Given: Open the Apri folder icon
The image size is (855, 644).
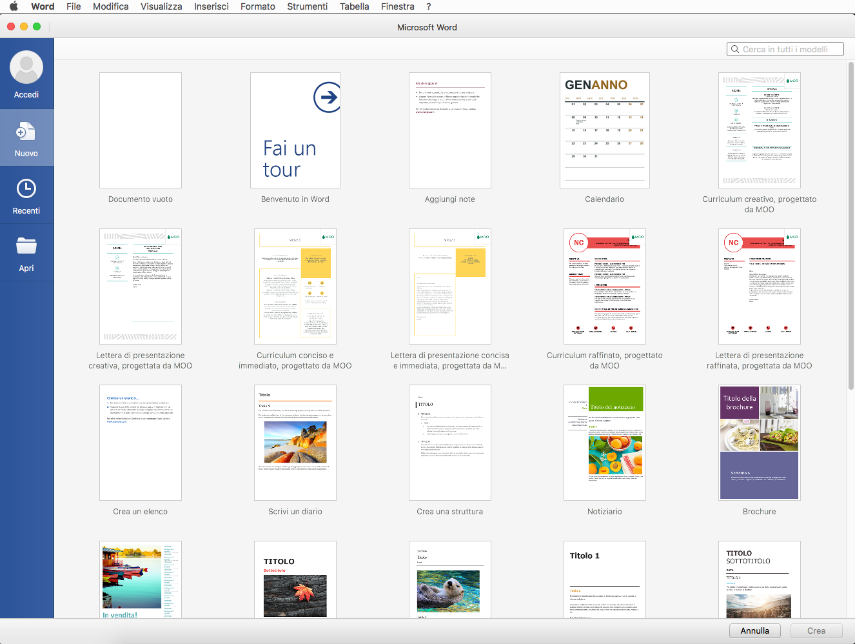Looking at the screenshot, I should pyautogui.click(x=26, y=246).
